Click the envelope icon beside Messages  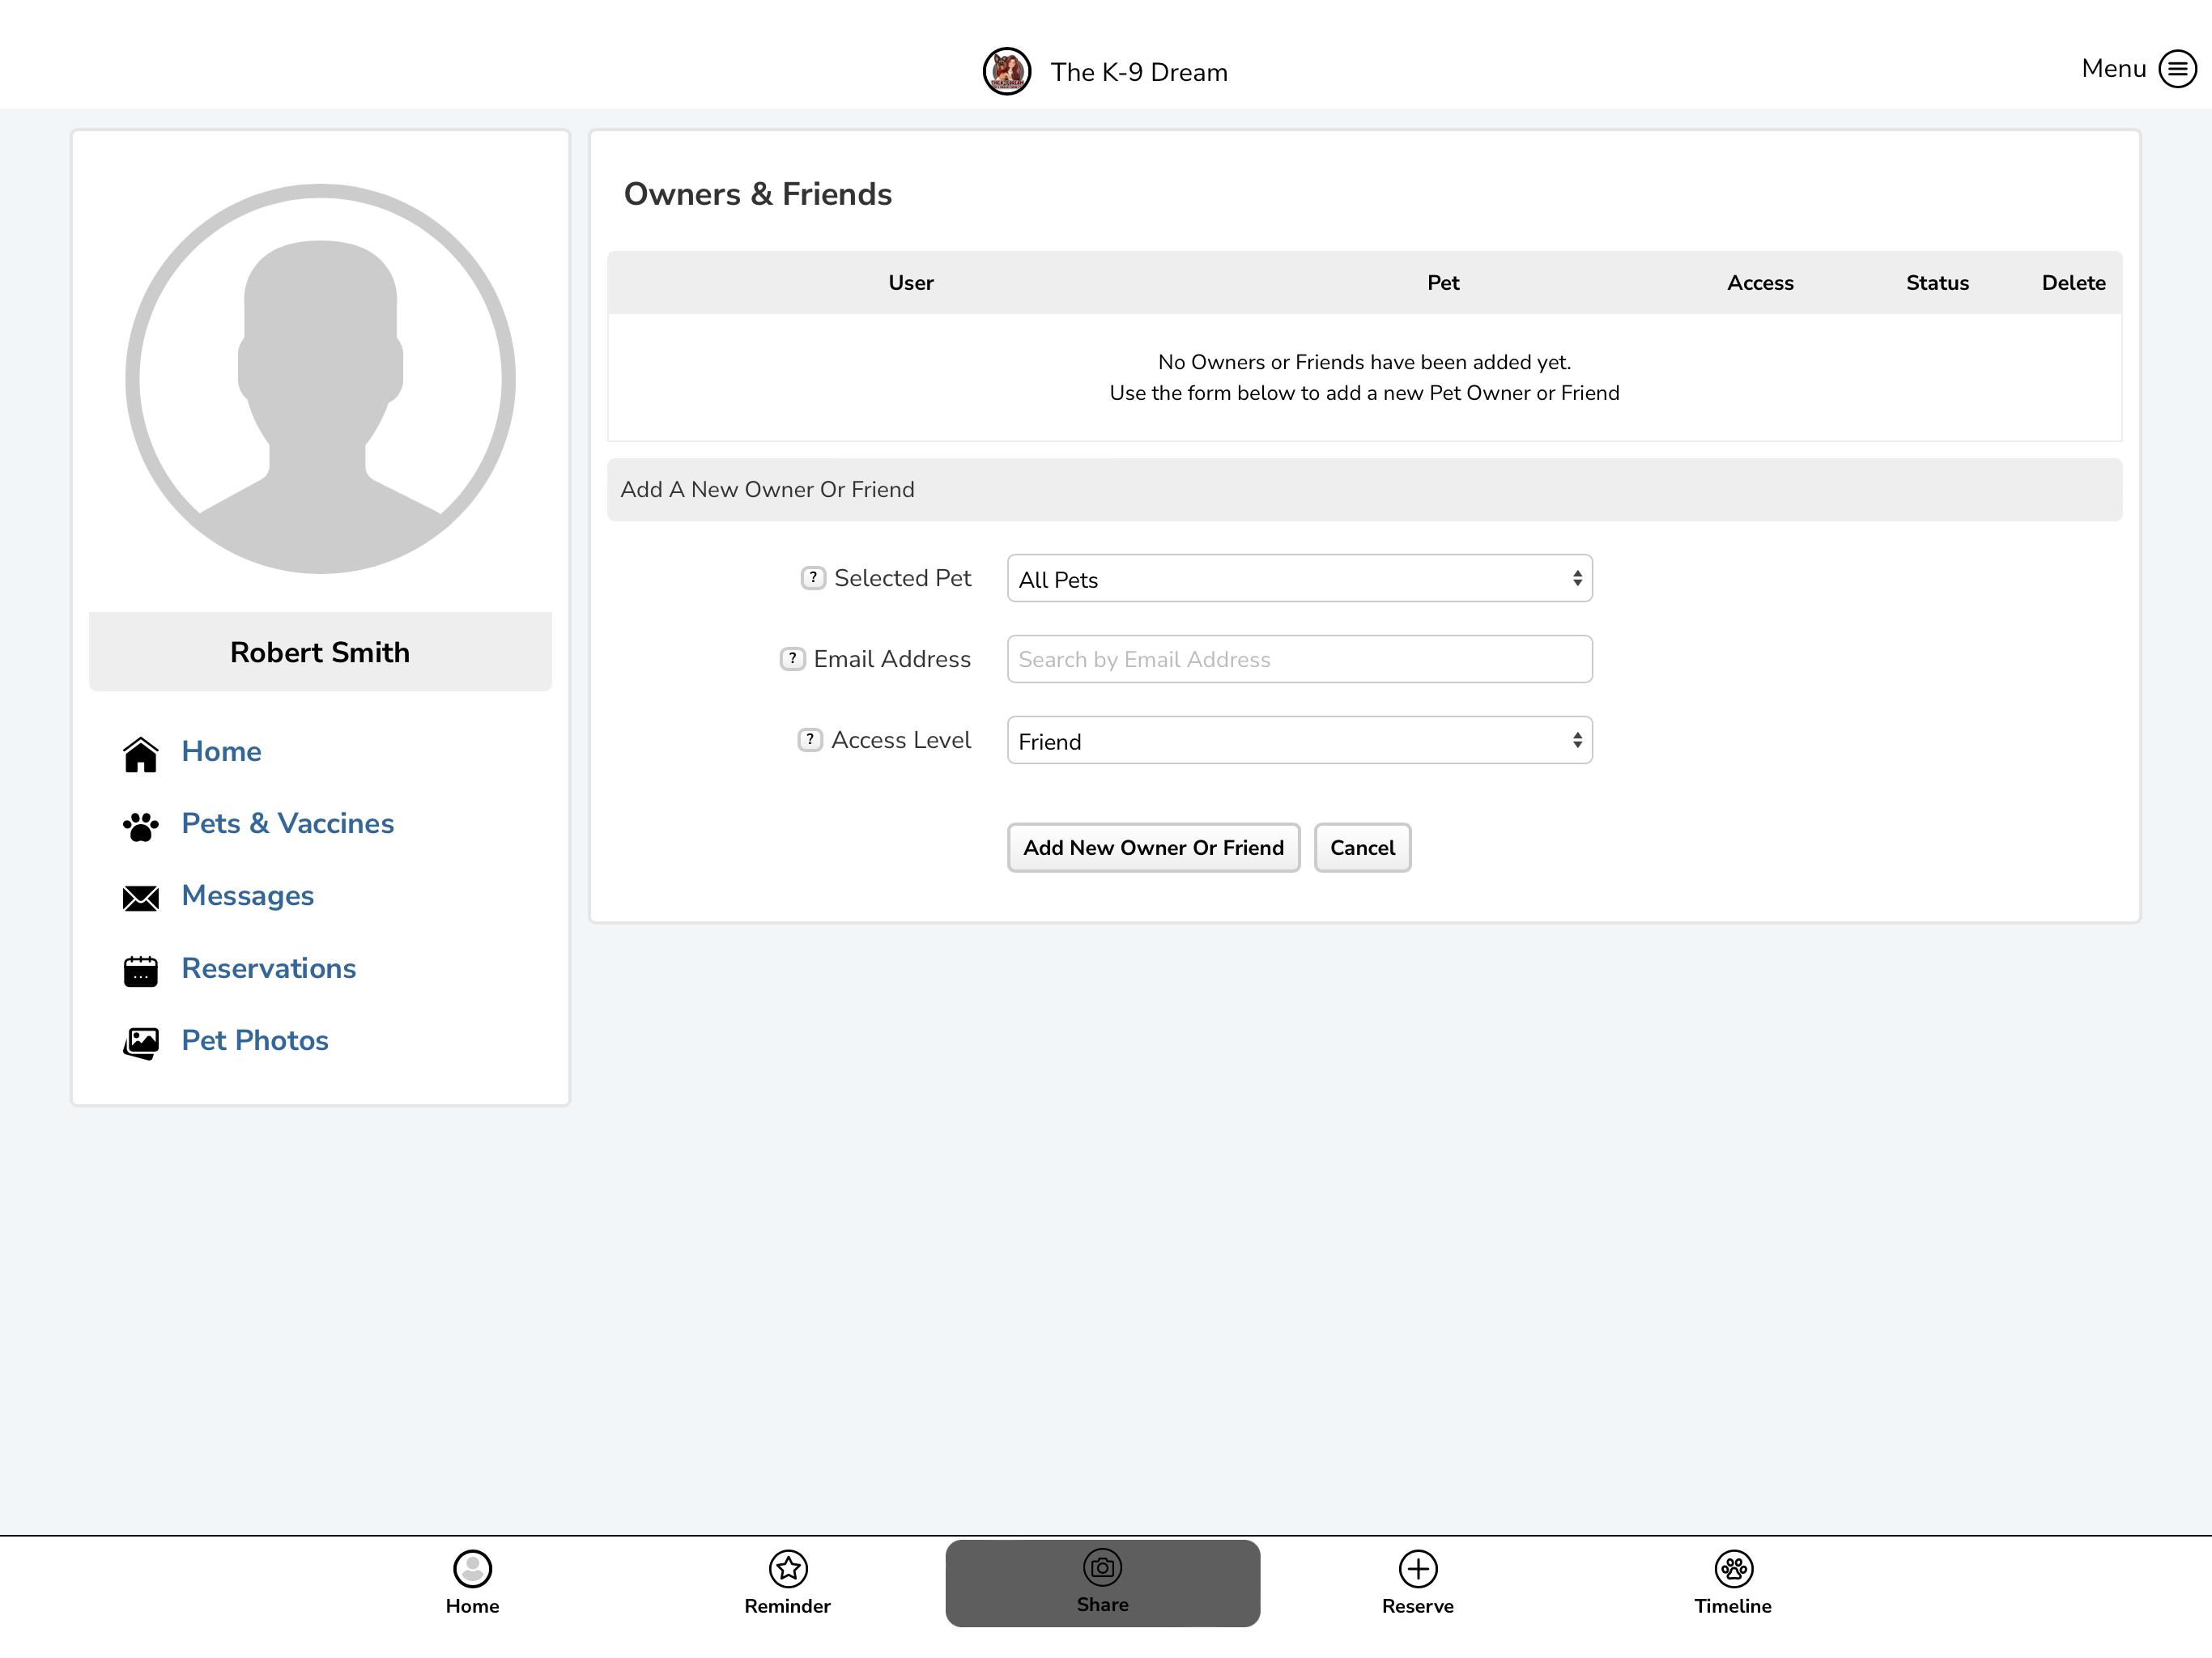click(141, 898)
